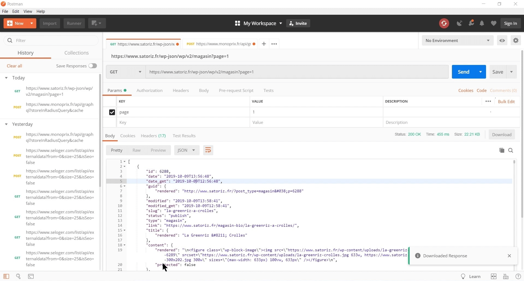Image resolution: width=524 pixels, height=281 pixels.
Task: Open the wrench settings icon in header
Action: [471, 23]
